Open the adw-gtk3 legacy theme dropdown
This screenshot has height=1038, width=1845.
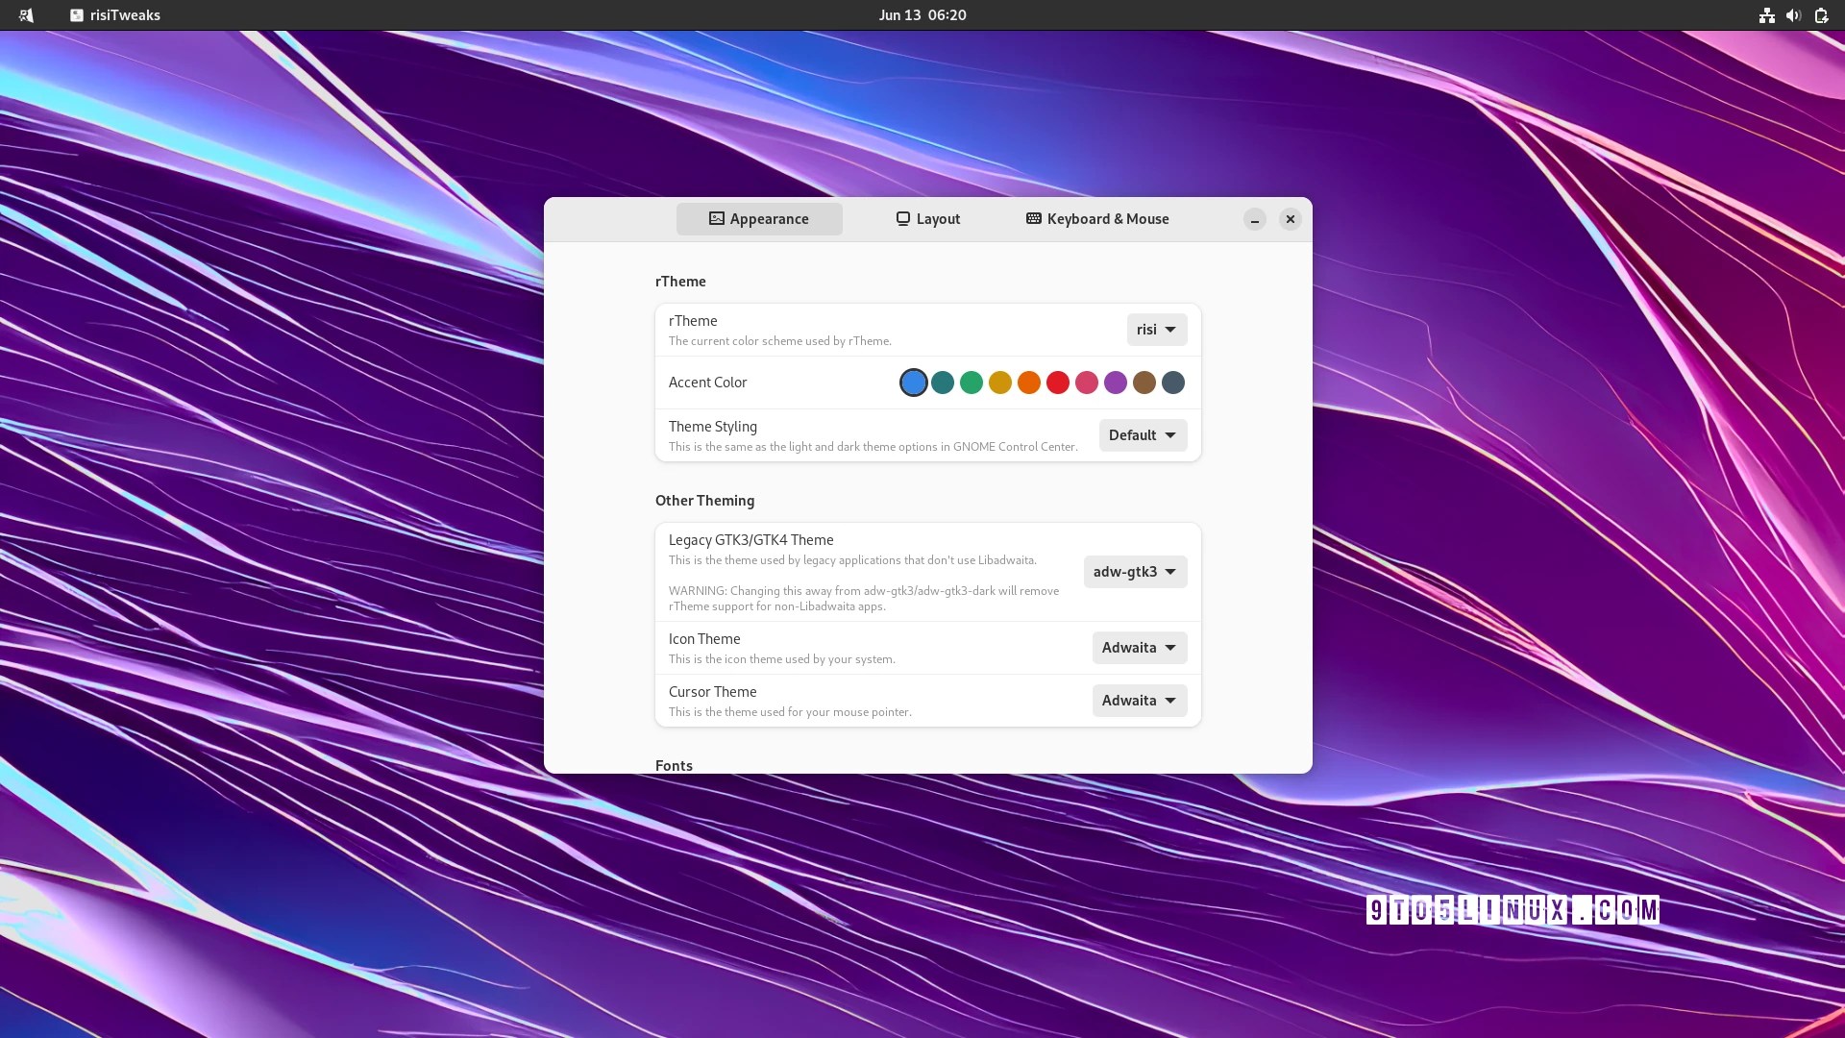(1135, 572)
